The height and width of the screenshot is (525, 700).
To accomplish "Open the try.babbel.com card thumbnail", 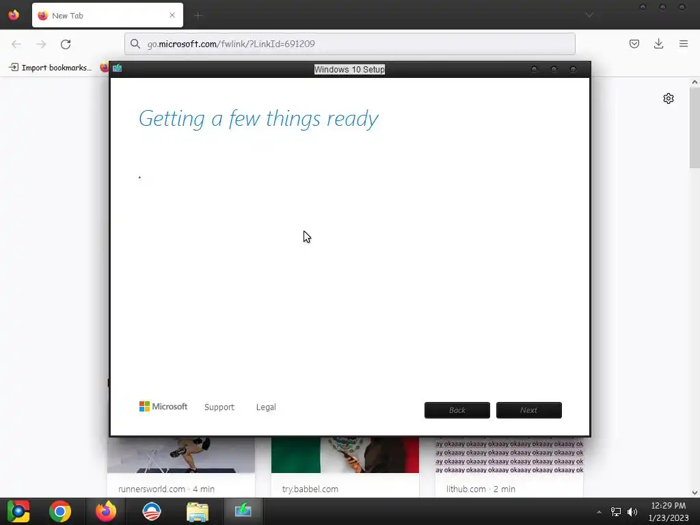I will tap(345, 455).
